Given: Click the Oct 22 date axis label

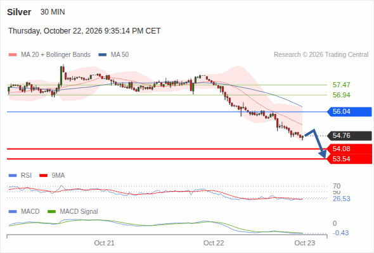Looking at the screenshot, I should [x=214, y=243].
